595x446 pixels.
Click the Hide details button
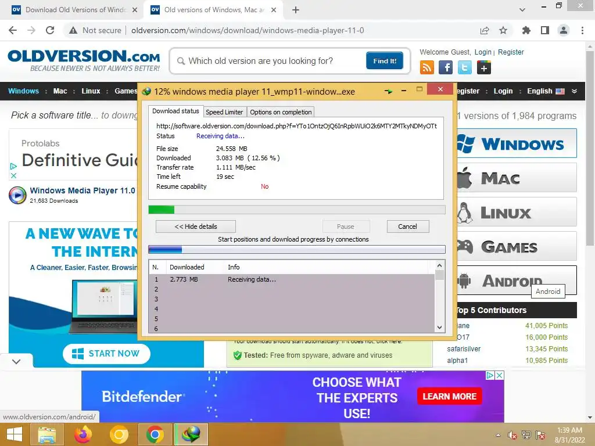[x=196, y=226]
